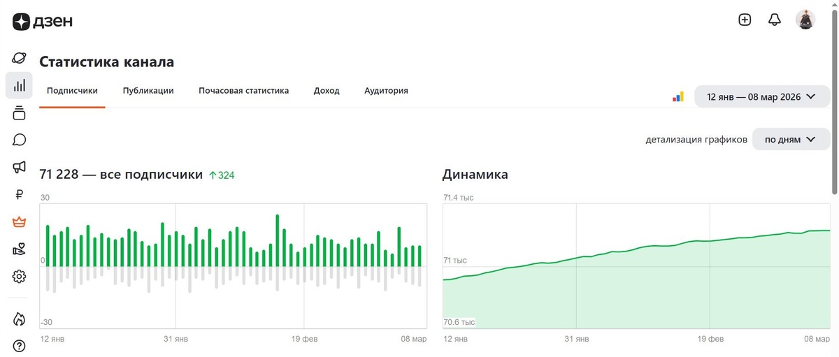Switch to the Подписчики tab
The image size is (839, 357).
(x=72, y=91)
